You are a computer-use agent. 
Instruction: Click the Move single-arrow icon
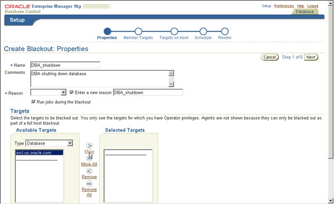(x=89, y=146)
